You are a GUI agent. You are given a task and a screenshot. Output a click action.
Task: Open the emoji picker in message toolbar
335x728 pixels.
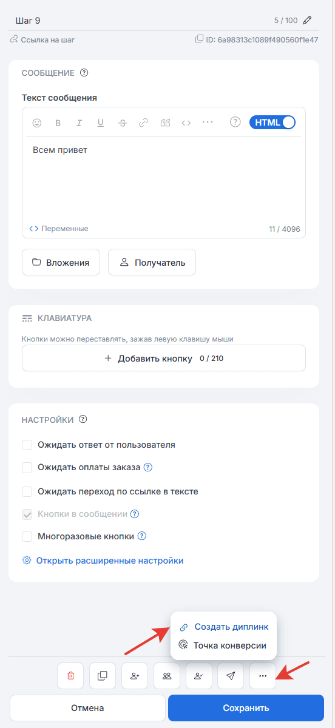click(37, 123)
